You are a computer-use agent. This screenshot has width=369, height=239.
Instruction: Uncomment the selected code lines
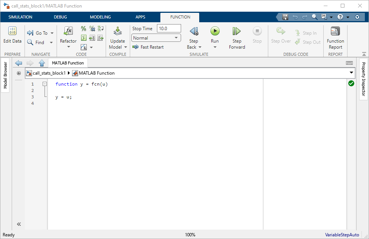(92, 28)
